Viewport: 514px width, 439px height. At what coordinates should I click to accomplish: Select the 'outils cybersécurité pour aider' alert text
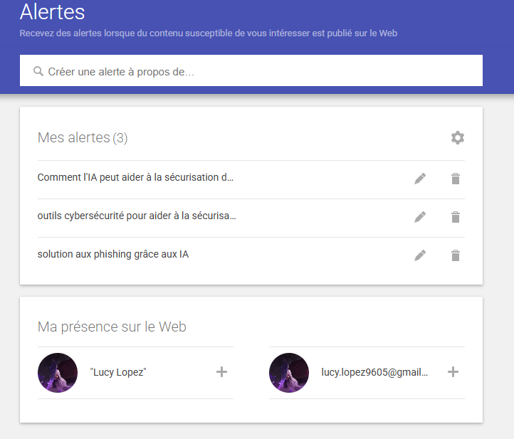pos(136,216)
